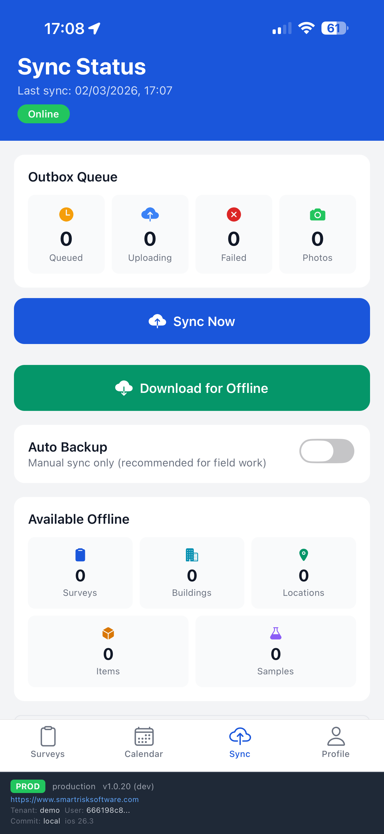This screenshot has width=384, height=834.
Task: Tap the v1.0.20 (dev) version text
Action: [128, 786]
